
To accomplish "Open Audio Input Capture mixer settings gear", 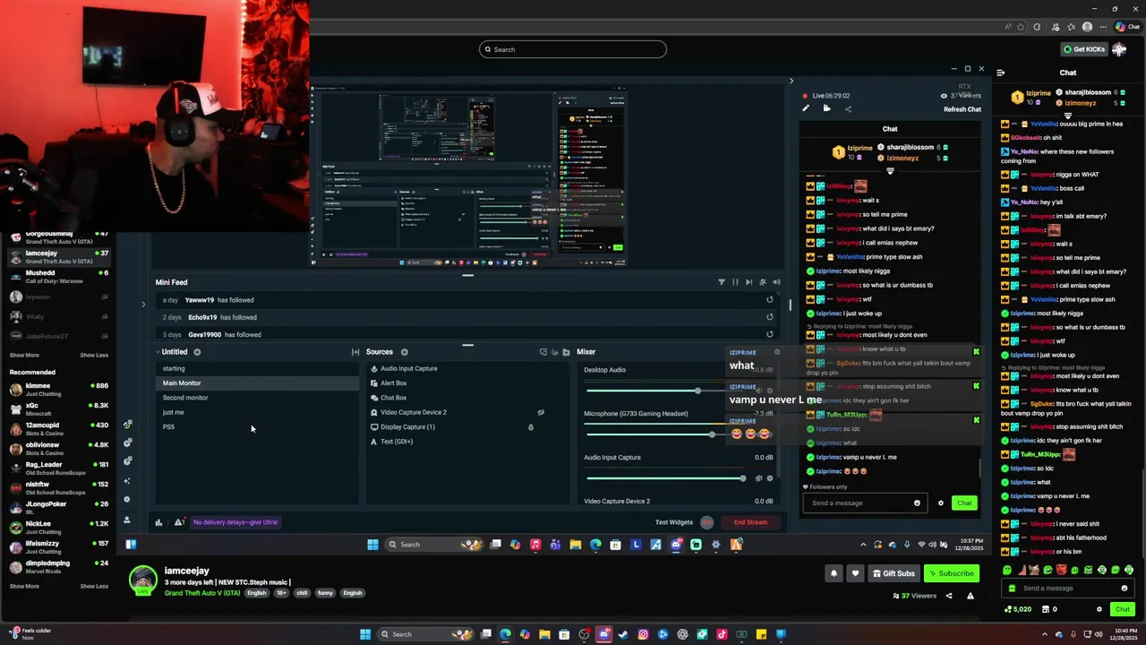I will tap(770, 478).
